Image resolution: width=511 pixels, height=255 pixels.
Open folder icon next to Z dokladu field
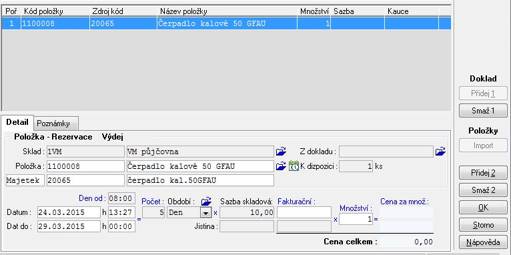440,152
